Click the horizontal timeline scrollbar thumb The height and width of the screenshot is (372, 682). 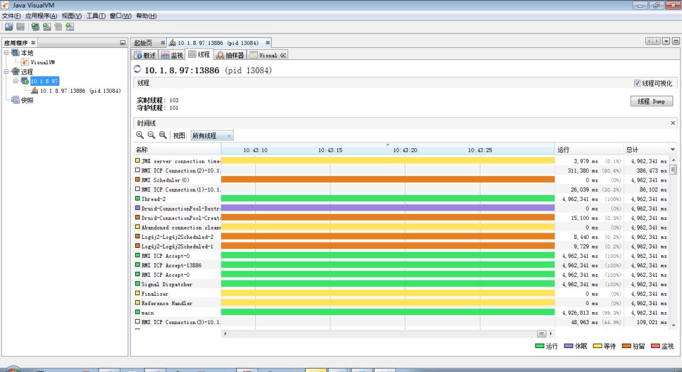point(542,334)
